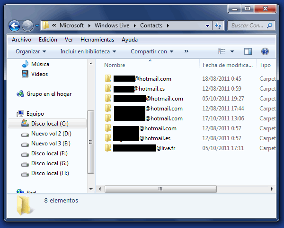Image resolution: width=284 pixels, height=228 pixels.
Task: Show hidden toolbar commands chevron
Action: coord(186,51)
